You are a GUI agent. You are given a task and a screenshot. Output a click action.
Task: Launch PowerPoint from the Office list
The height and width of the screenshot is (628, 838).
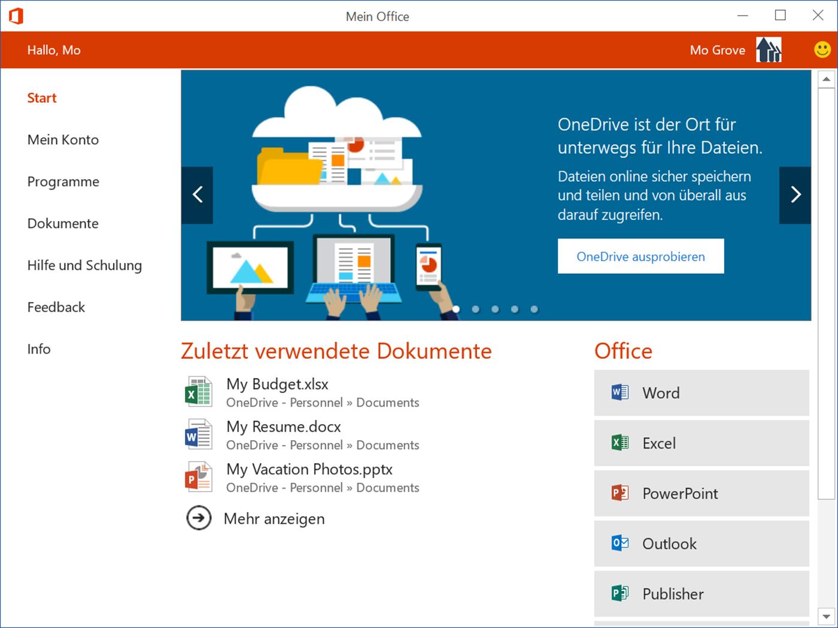(x=702, y=493)
